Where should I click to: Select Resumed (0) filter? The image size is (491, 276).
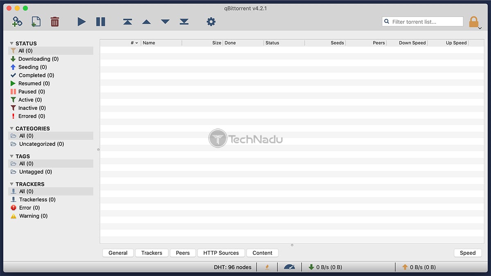coord(51,83)
